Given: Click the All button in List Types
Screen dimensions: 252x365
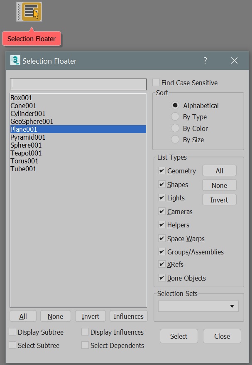Looking at the screenshot, I should (219, 170).
